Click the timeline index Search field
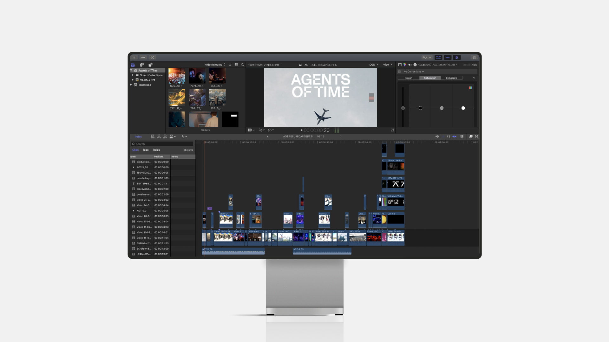 click(x=162, y=144)
